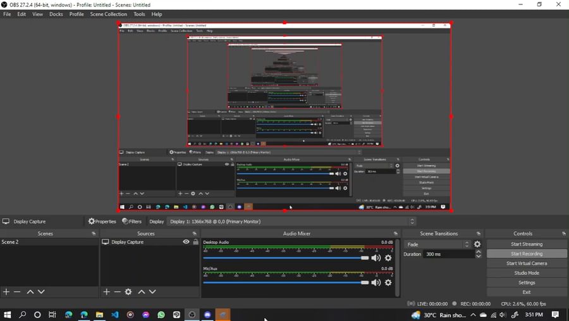Click Start Virtual Camera button
The image size is (569, 321).
point(527,263)
